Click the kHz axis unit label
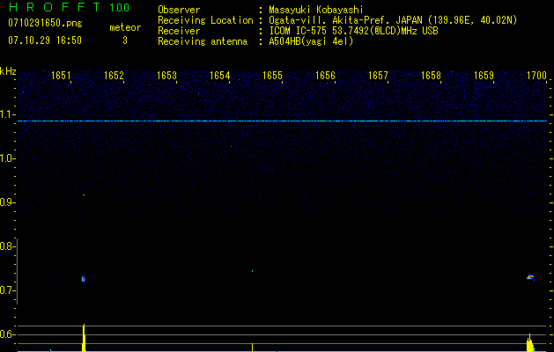Viewport: 554px width, 352px height. pos(8,71)
